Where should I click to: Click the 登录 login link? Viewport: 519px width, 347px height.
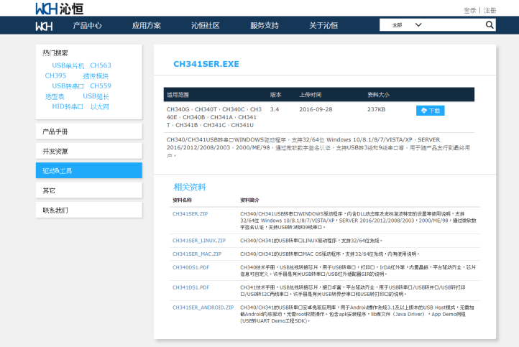tap(469, 10)
